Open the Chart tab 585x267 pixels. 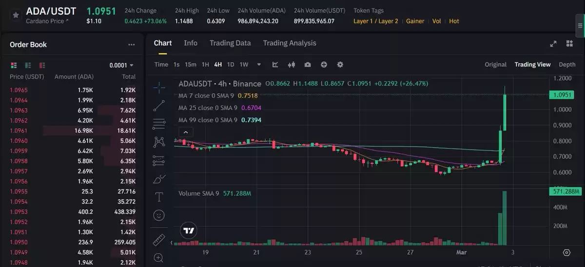(163, 43)
